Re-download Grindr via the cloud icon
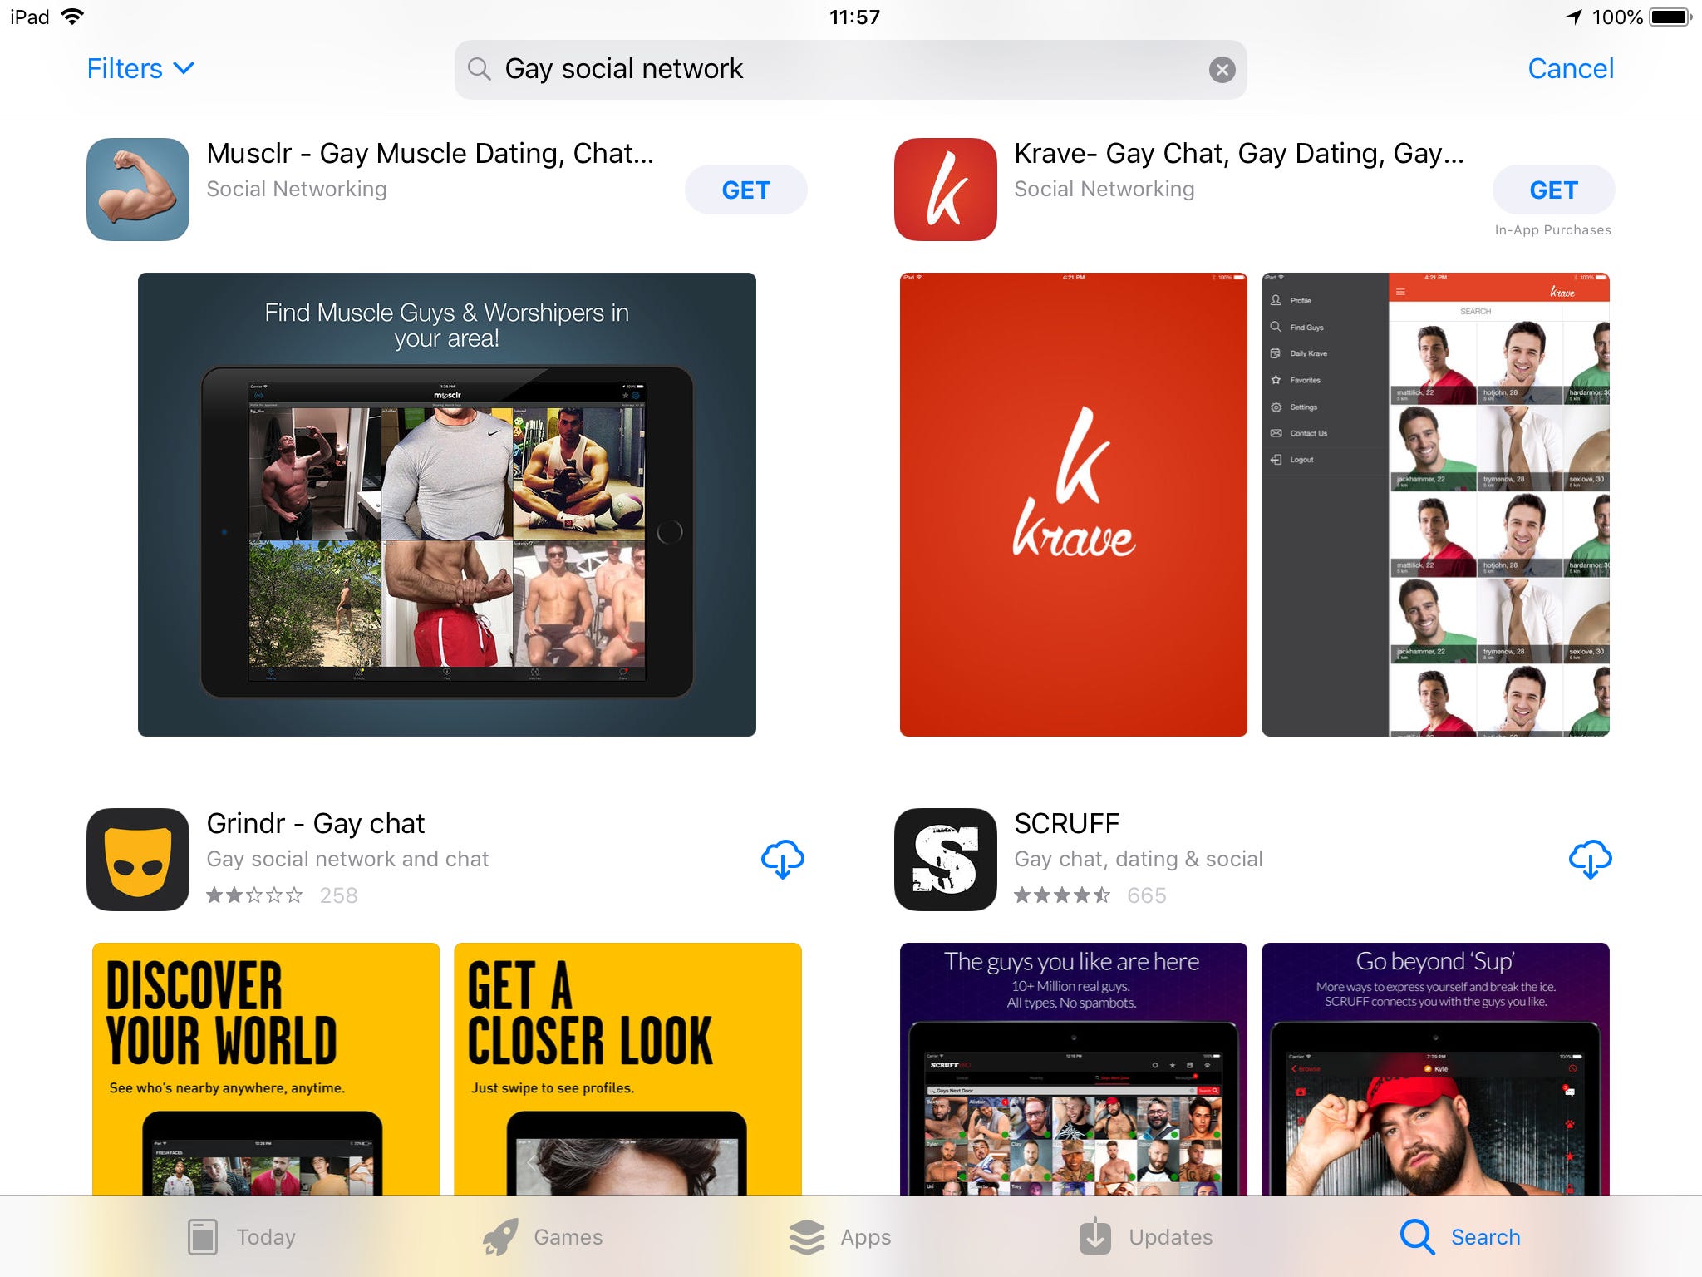The image size is (1702, 1277). [782, 859]
